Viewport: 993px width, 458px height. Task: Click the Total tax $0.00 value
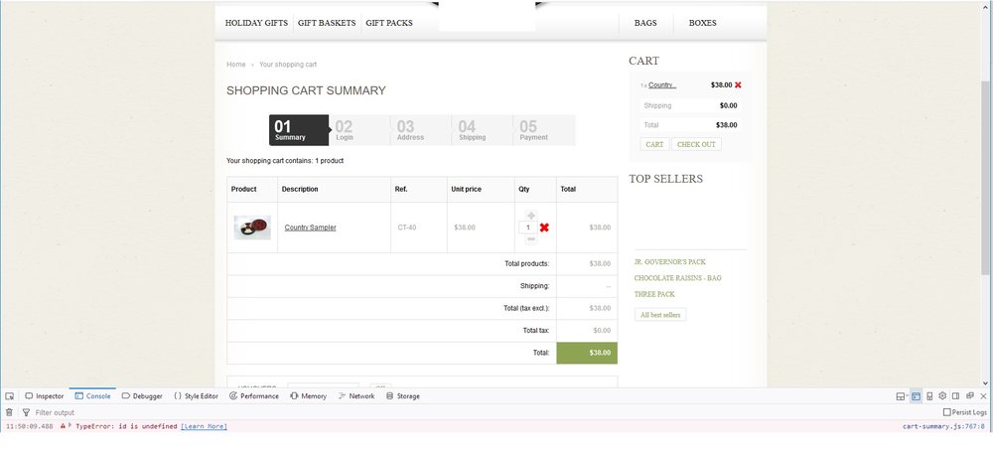pos(603,331)
